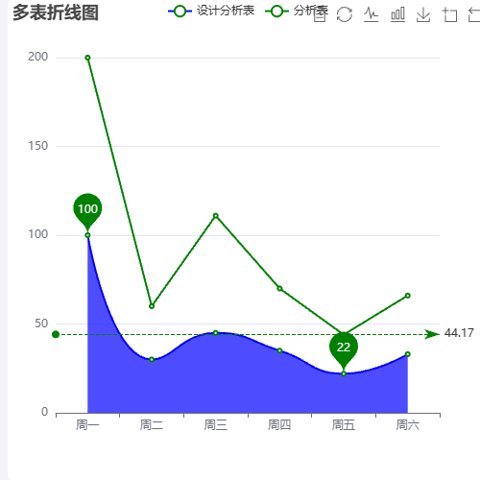
Task: Toggle the 分析表 legend series
Action: tap(297, 12)
